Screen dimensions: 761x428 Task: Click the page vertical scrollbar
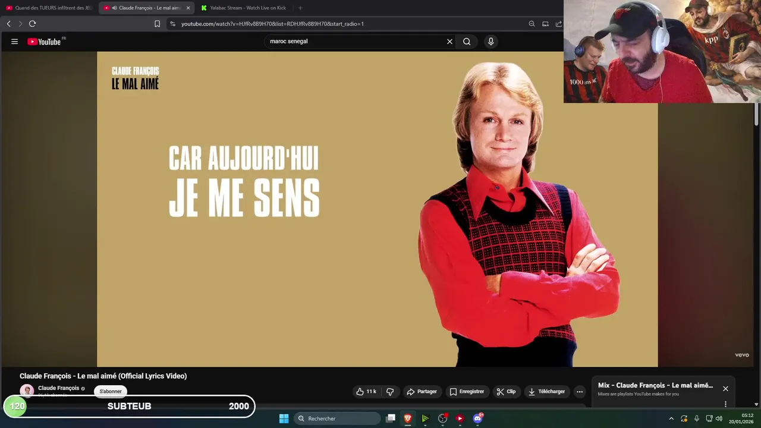(757, 114)
